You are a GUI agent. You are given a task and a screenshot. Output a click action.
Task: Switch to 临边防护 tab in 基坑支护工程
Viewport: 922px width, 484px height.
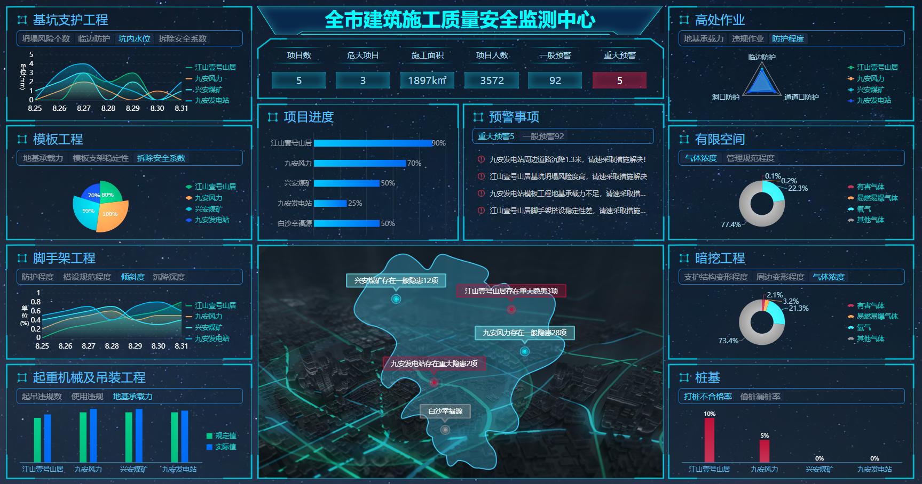(x=94, y=39)
